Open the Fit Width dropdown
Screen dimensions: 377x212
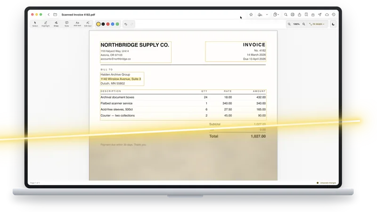317,24
